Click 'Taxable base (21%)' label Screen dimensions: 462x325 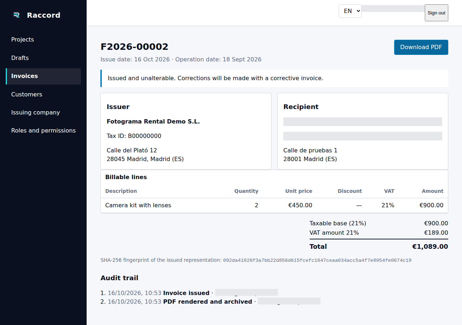[x=338, y=224]
